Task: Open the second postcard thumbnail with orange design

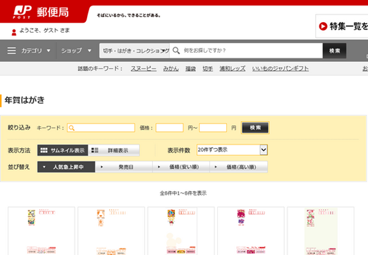Action: 111,231
